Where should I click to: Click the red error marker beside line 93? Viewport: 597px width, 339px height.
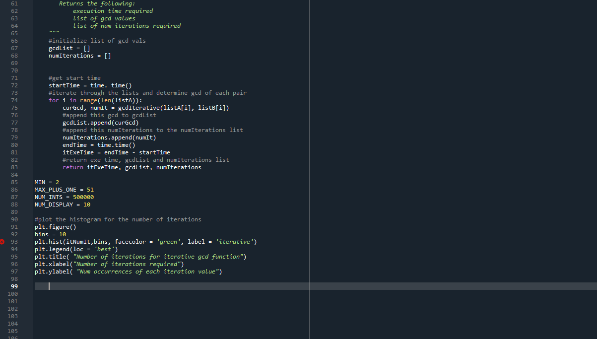(x=2, y=242)
